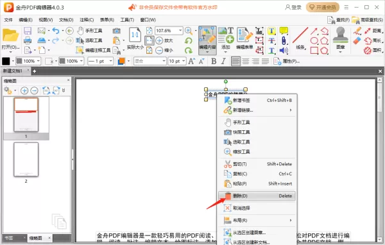385x245 pixels.
Task: Click the 放大 zoom in button
Action: coord(164,40)
